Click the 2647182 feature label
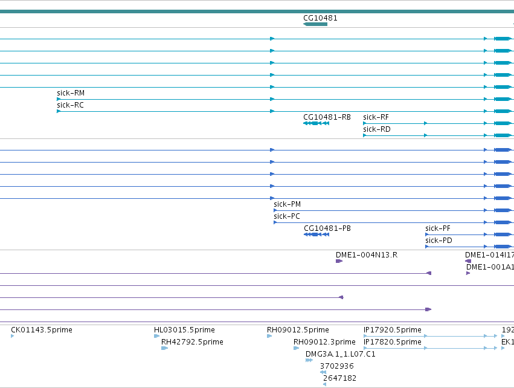The height and width of the screenshot is (388, 514). 339,378
